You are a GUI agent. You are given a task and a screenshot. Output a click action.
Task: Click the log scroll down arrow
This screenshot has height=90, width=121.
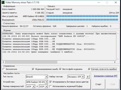tap(118, 59)
